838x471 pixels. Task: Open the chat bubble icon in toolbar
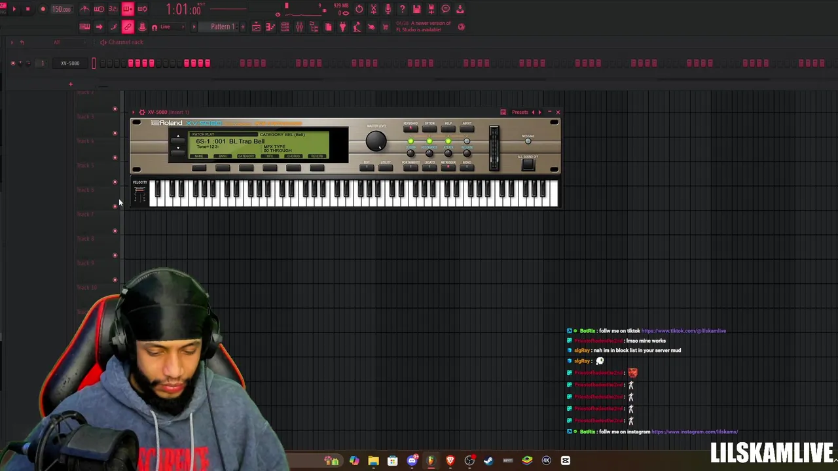click(x=445, y=9)
